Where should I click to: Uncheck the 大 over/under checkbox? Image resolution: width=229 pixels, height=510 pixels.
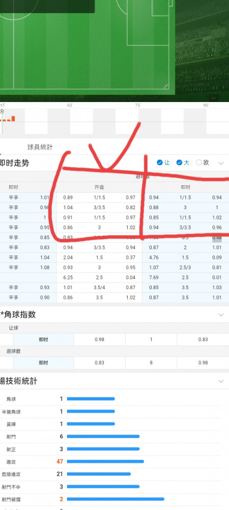[179, 163]
